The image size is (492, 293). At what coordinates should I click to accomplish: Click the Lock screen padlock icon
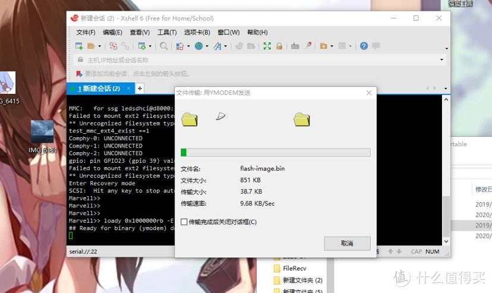[x=279, y=46]
